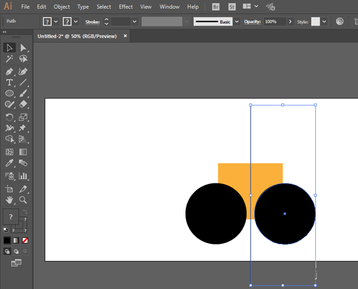Switch paint mode to Gradient
This screenshot has height=289, width=358.
pos(16,240)
